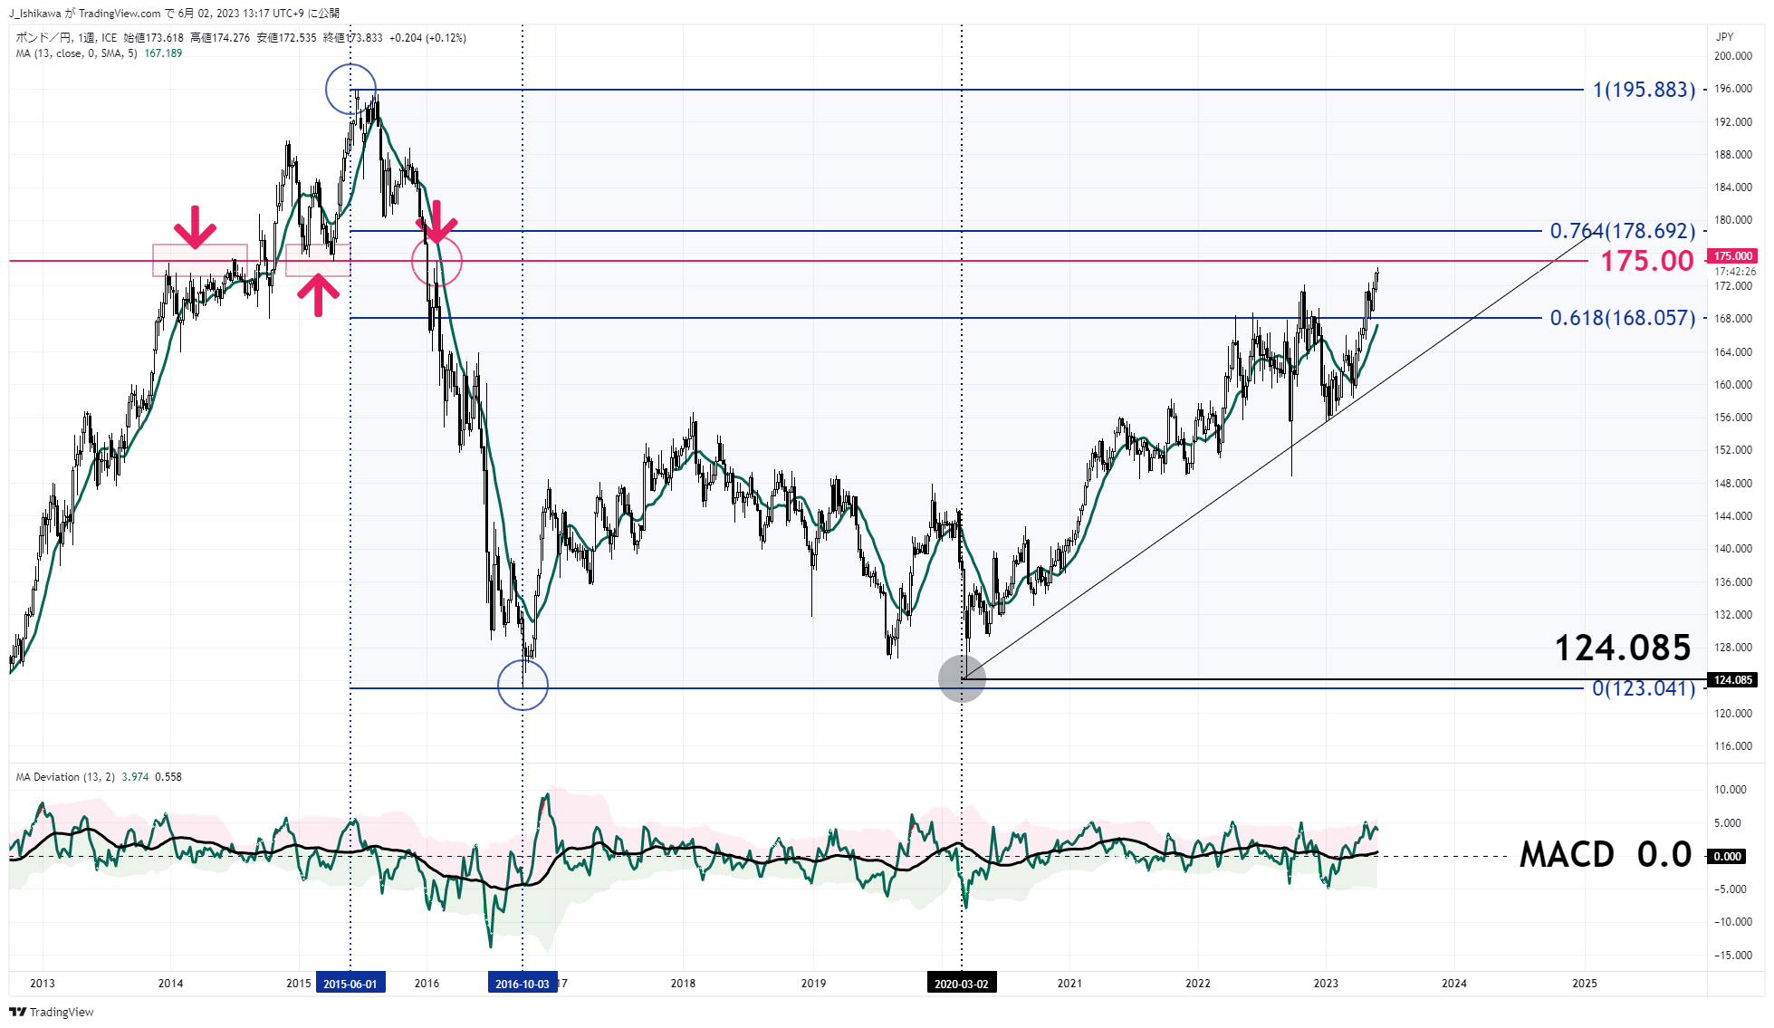Click the 2018 label on the time axis
The image size is (1774, 1028).
(683, 984)
